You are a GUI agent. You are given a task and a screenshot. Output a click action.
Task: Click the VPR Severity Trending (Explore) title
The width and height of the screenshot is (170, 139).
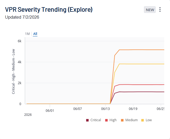[x=49, y=9]
